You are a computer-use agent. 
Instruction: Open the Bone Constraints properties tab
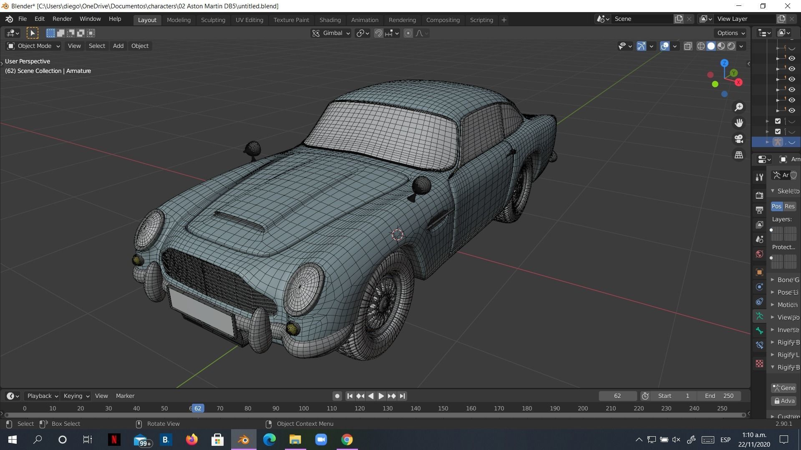pos(759,345)
